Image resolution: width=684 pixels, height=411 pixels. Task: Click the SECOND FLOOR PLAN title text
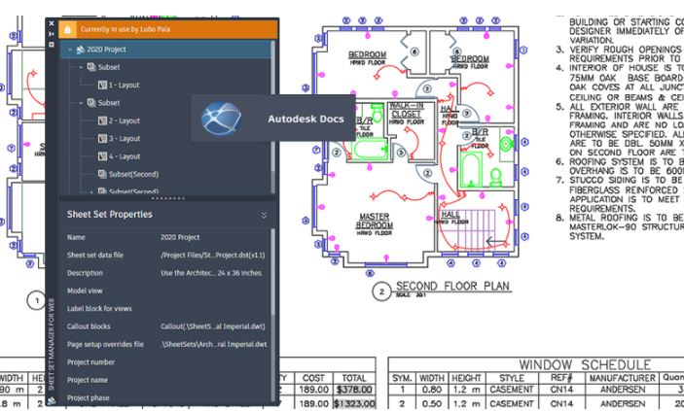click(452, 287)
